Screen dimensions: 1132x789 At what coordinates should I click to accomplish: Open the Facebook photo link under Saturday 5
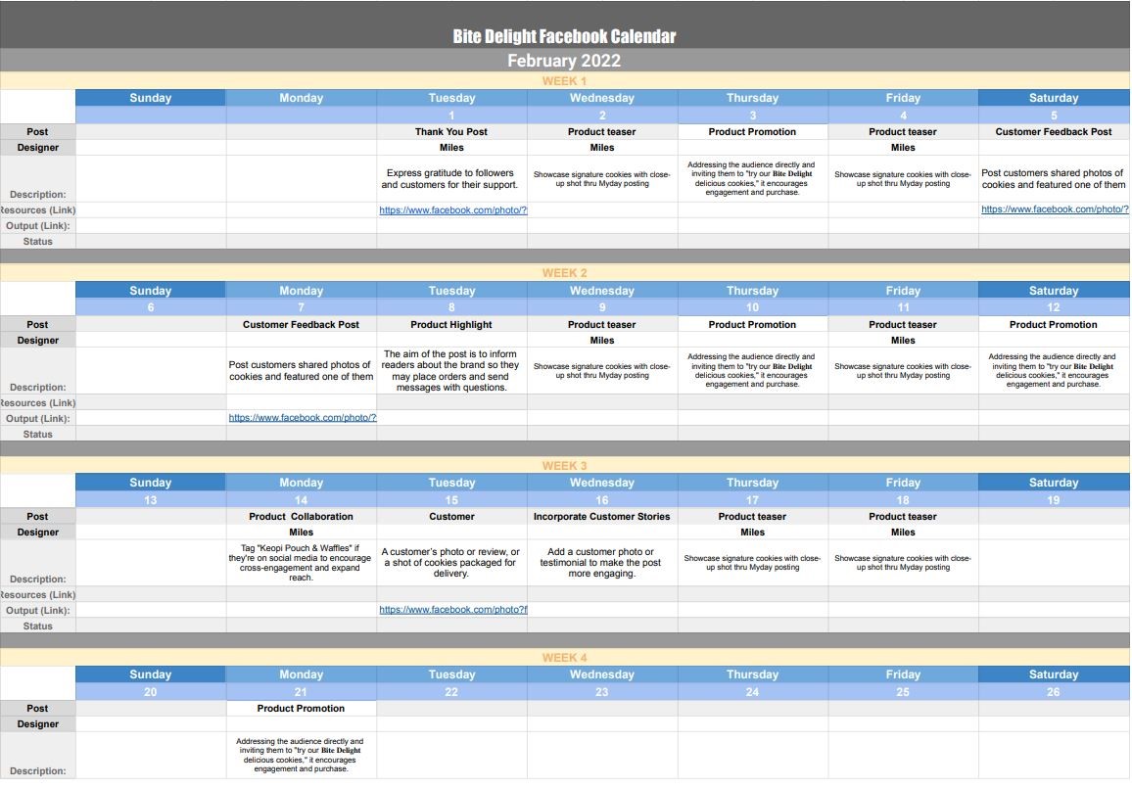1054,209
